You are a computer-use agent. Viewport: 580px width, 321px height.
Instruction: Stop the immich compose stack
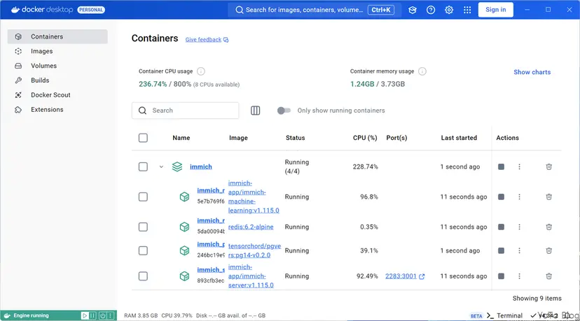[x=502, y=166]
